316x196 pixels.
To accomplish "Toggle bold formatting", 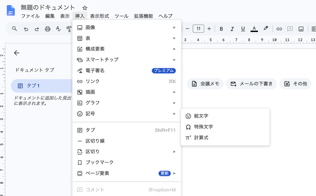I will click(221, 29).
